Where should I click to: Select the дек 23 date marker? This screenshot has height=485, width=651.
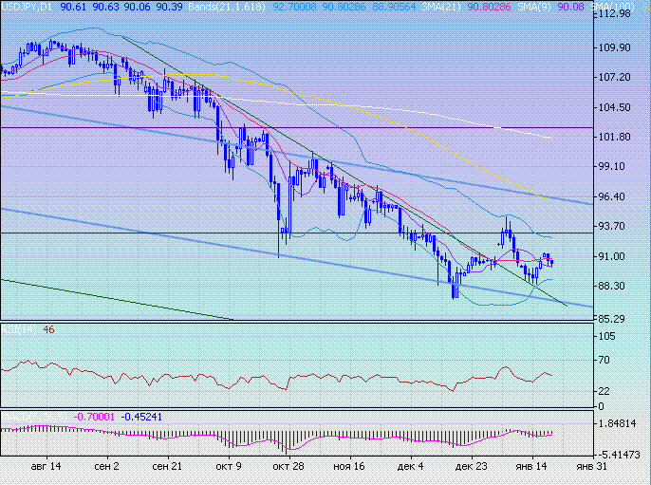(472, 467)
